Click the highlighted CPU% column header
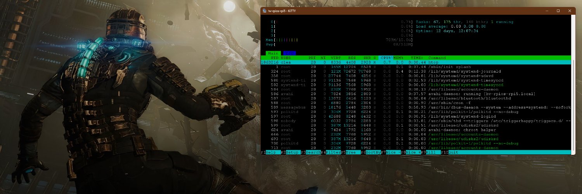 pyautogui.click(x=385, y=58)
